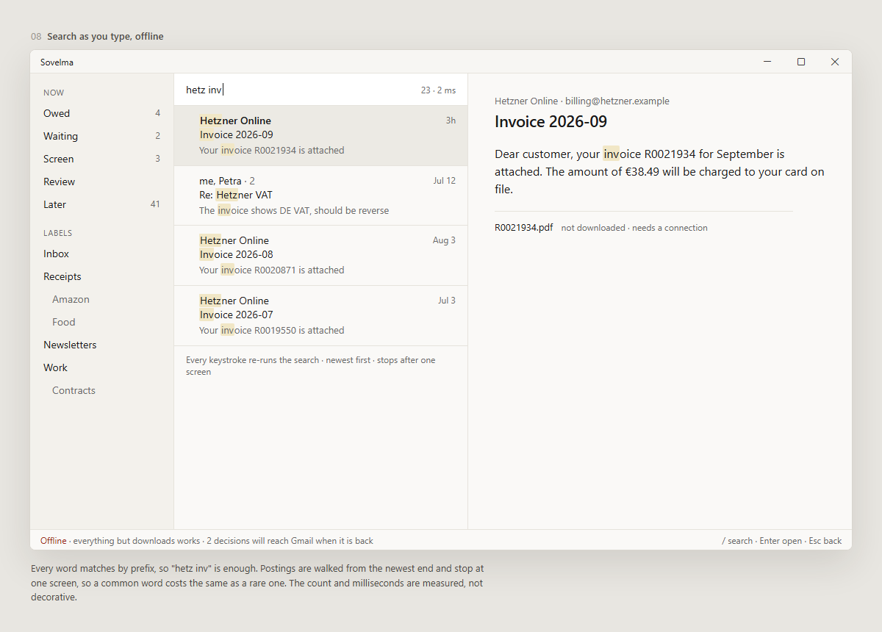Viewport: 882px width, 632px height.
Task: Maximize the Sovelma window
Action: 801,62
